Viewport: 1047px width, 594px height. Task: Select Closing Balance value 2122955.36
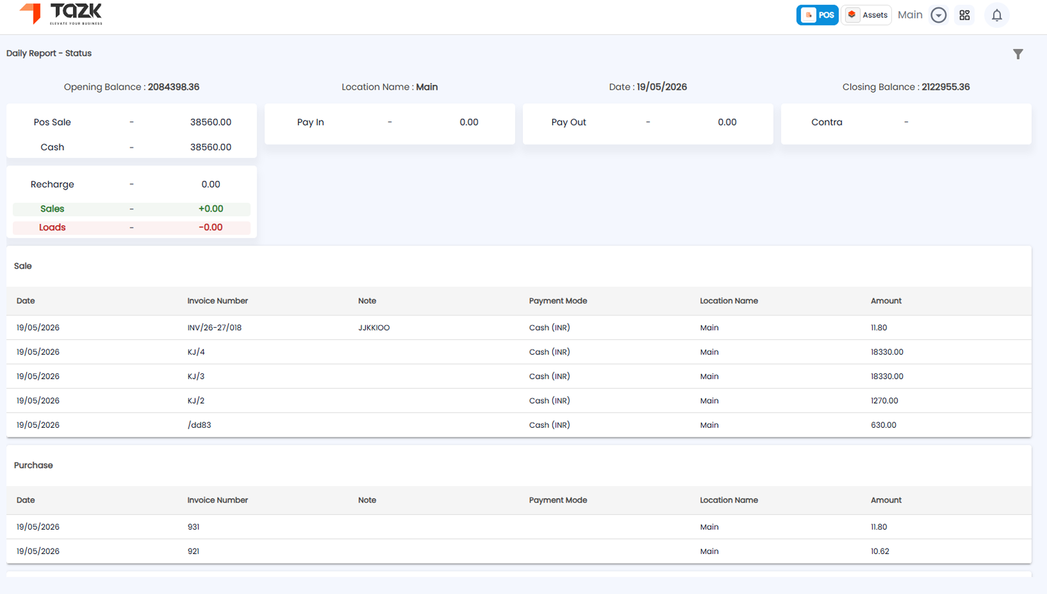pos(946,87)
